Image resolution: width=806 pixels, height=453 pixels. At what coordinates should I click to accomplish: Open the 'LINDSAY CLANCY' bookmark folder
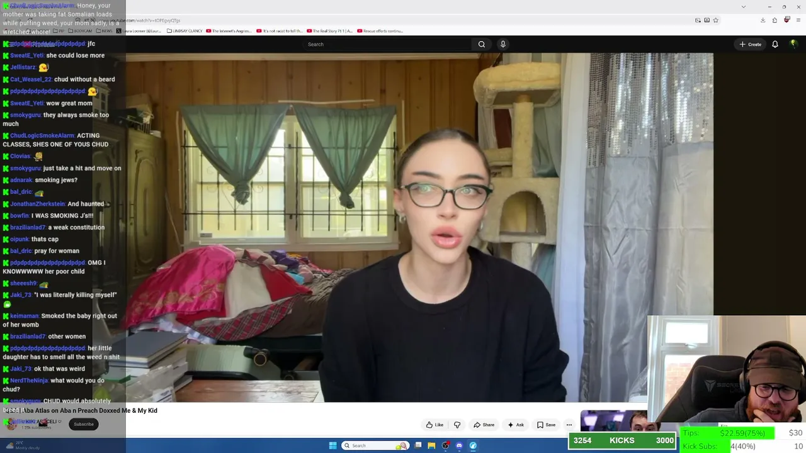pos(184,31)
